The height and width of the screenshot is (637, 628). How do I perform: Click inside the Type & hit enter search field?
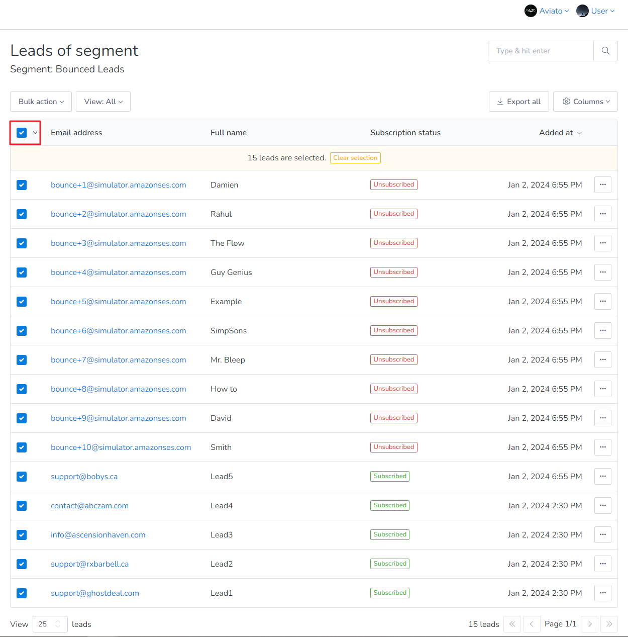(541, 51)
